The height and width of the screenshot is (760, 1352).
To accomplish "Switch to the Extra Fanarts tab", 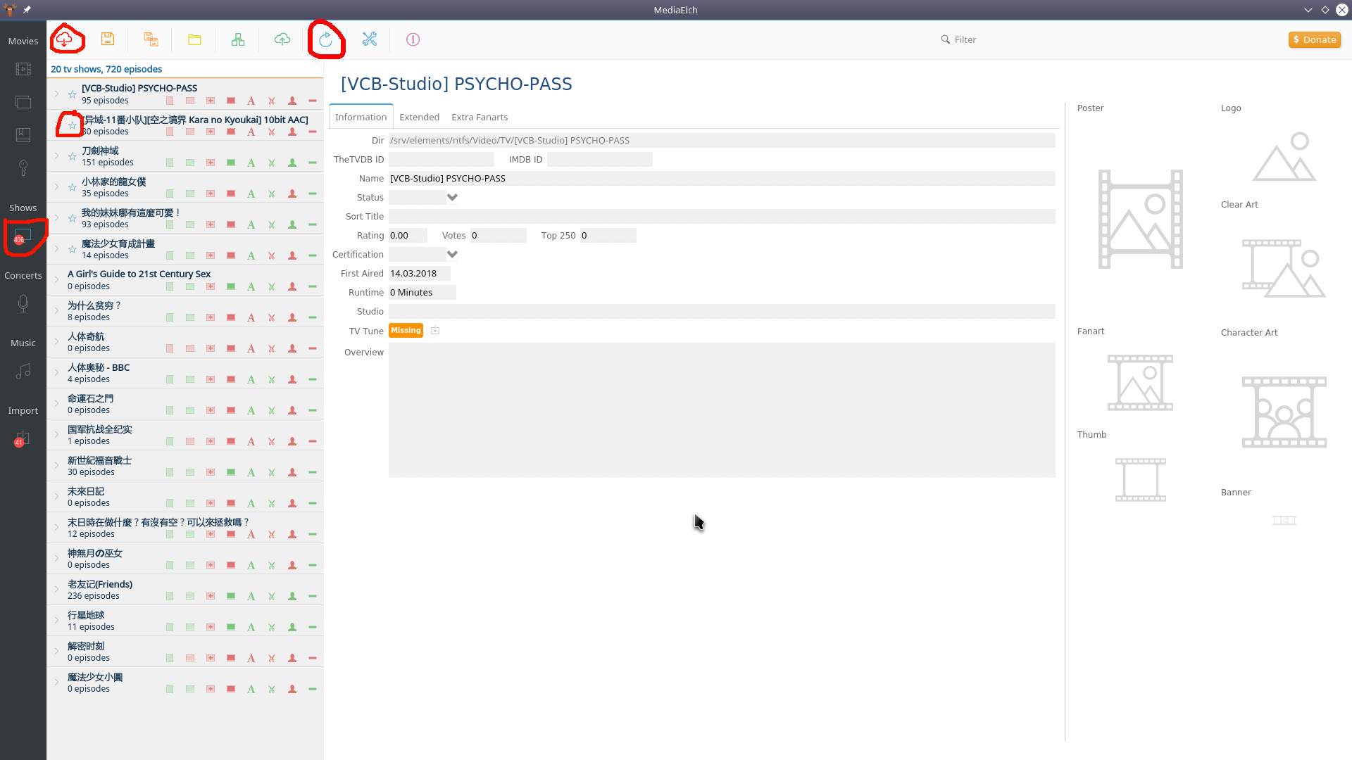I will click(x=479, y=117).
